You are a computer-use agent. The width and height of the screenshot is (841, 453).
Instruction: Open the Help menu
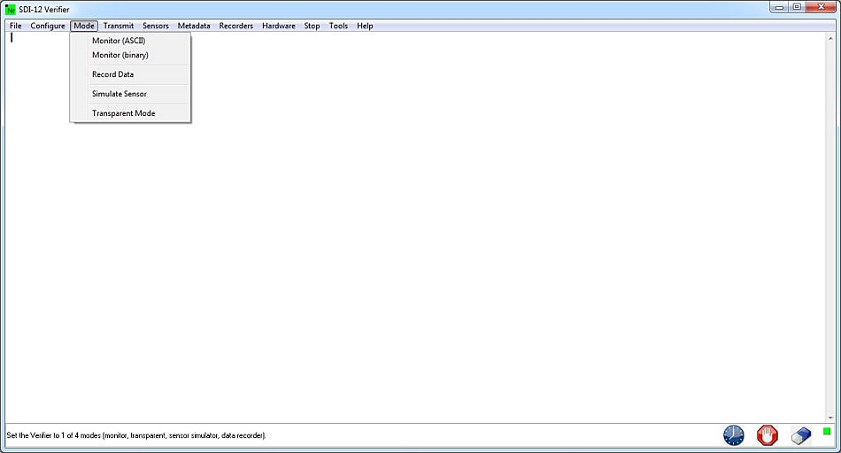click(x=365, y=26)
